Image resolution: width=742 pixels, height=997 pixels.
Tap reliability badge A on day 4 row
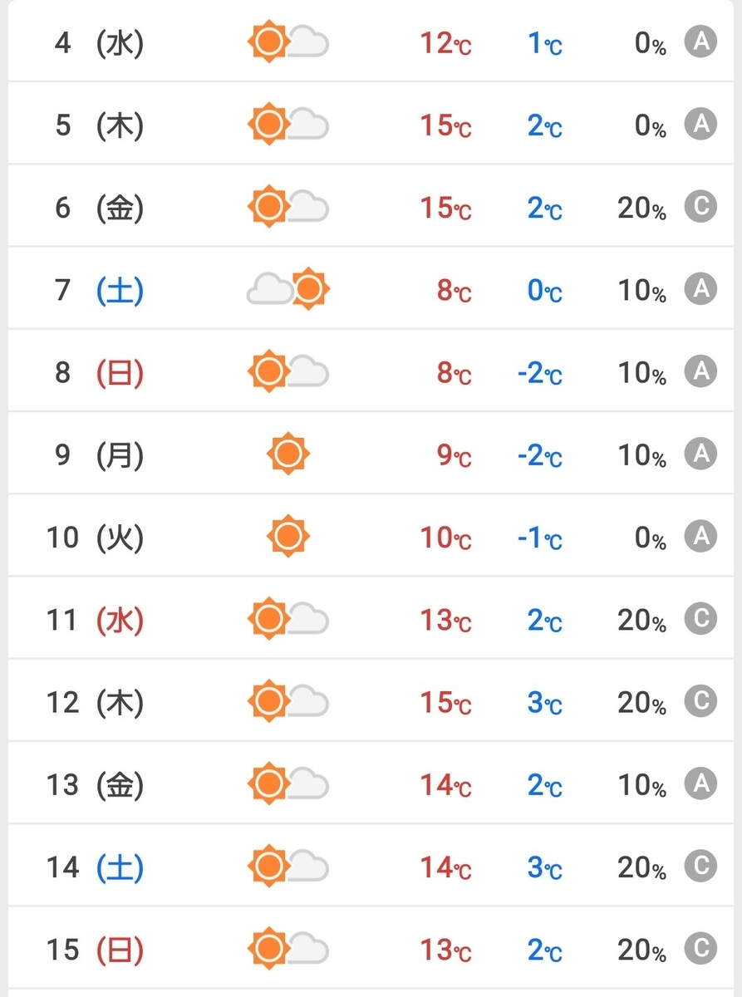click(700, 42)
